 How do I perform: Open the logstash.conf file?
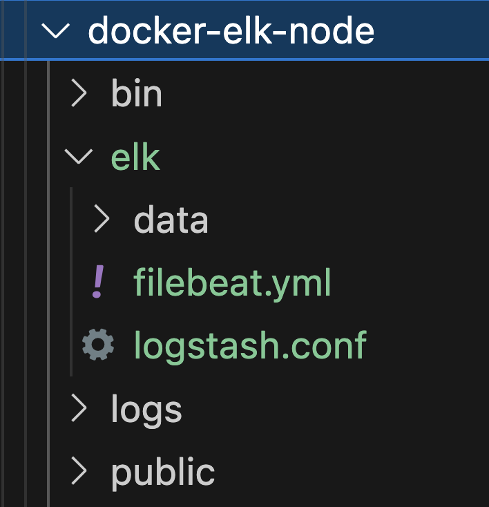[249, 345]
